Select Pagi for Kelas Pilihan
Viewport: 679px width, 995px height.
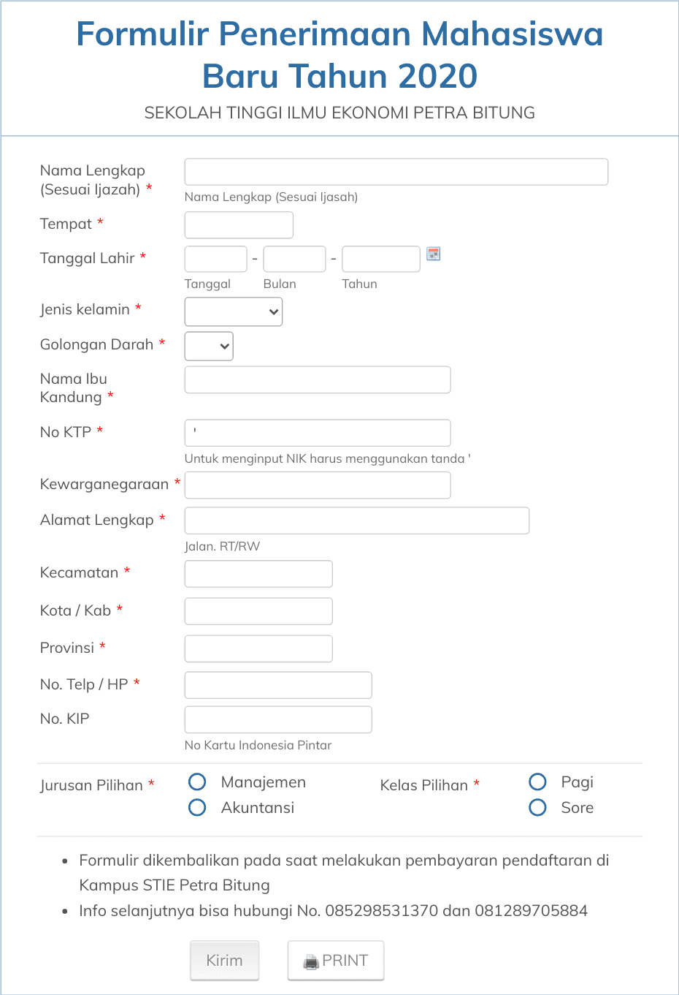click(x=537, y=782)
